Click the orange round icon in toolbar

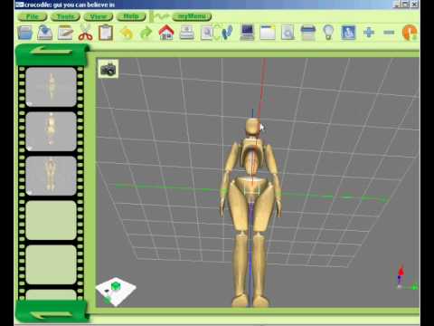pos(410,33)
